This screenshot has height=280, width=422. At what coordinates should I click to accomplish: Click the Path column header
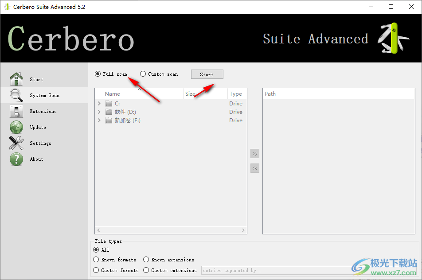[x=339, y=94]
